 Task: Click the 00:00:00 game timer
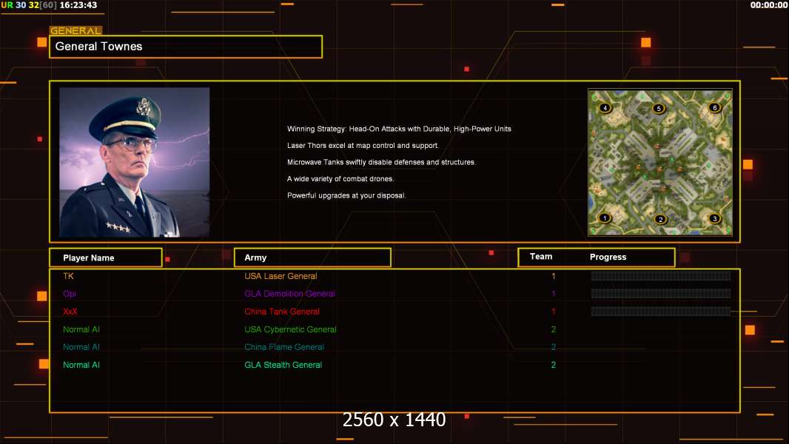coord(768,5)
